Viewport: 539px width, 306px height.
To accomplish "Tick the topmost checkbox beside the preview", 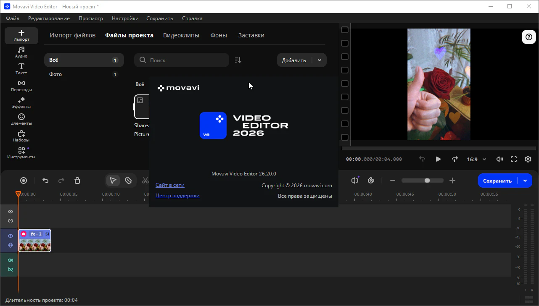I will tap(344, 30).
